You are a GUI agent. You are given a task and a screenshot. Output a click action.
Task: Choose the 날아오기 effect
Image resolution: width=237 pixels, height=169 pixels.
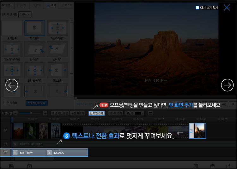[35, 49]
